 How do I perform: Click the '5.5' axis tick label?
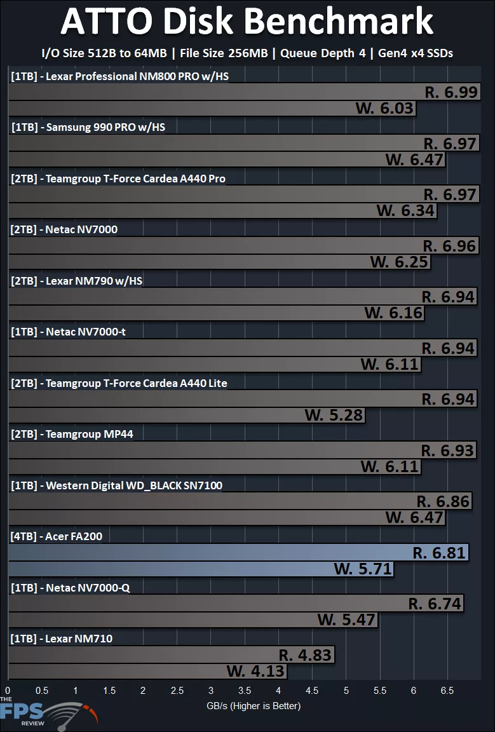[x=379, y=691]
